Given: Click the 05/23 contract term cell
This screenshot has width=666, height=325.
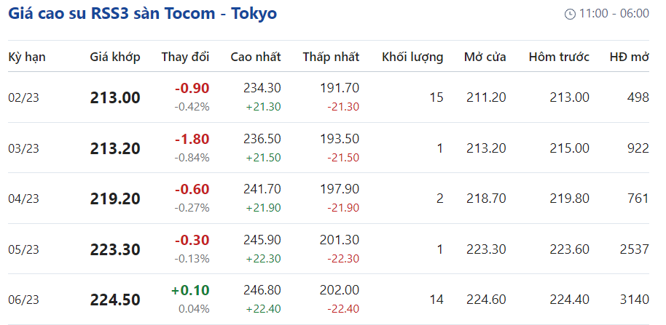Looking at the screenshot, I should pos(23,249).
